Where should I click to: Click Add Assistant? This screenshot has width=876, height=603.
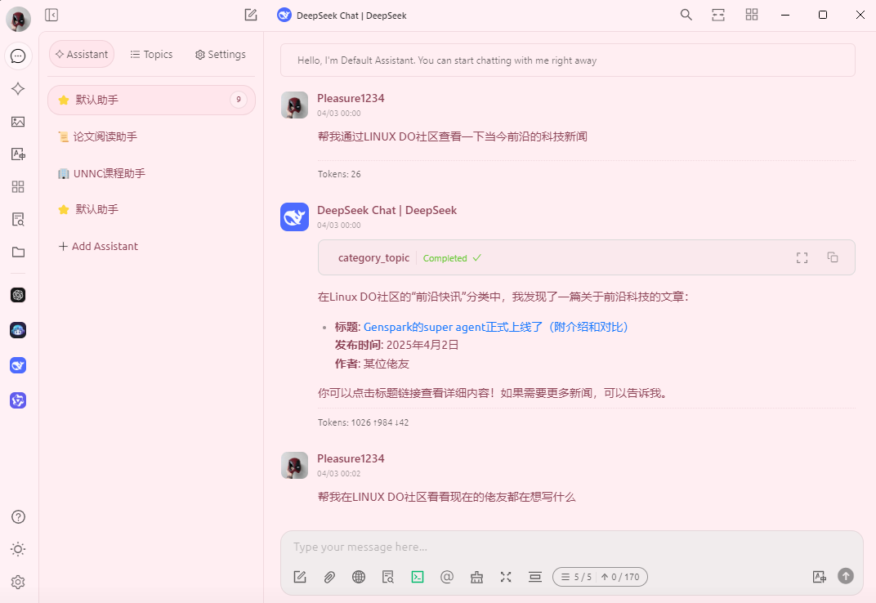point(98,247)
